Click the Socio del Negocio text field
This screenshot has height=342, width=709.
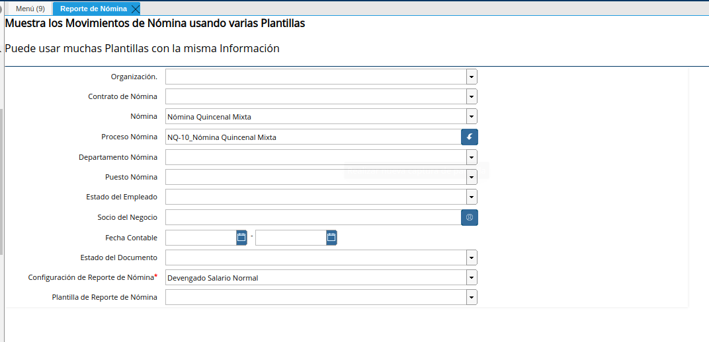coord(313,217)
